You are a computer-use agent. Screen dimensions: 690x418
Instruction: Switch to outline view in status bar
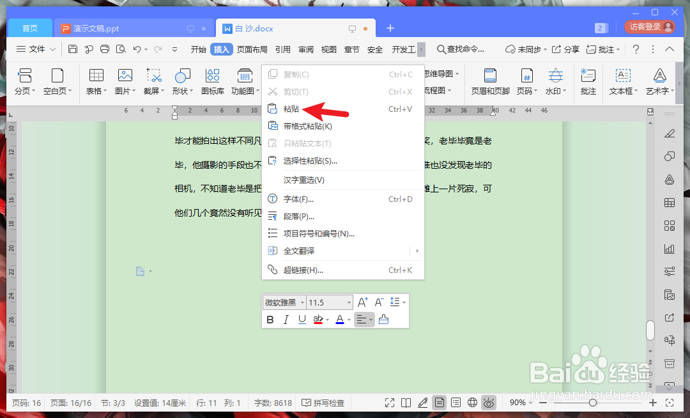click(x=456, y=403)
